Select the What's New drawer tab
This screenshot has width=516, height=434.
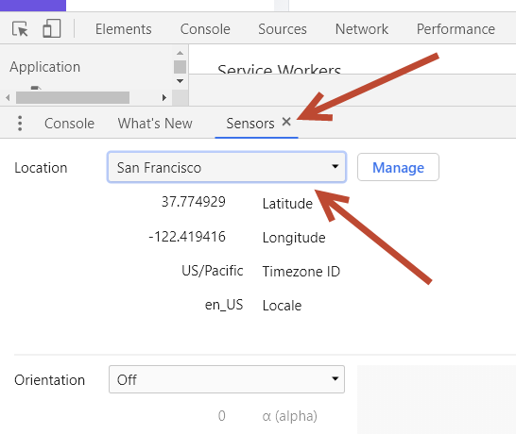[x=155, y=124]
